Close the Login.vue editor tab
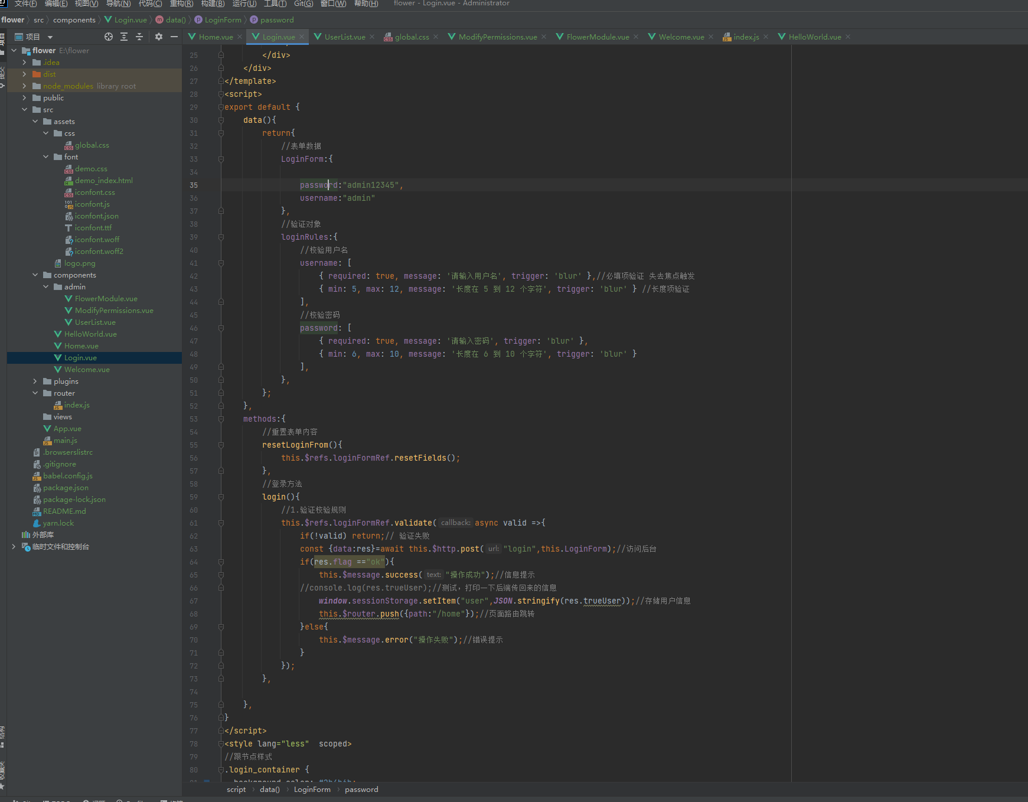This screenshot has width=1028, height=802. tap(302, 37)
